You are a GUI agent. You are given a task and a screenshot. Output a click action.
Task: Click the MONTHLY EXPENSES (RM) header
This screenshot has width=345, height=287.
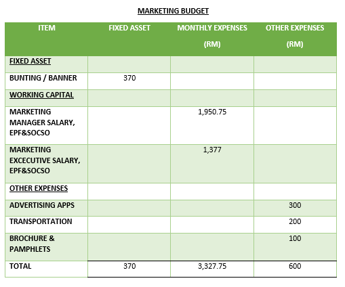coord(212,36)
